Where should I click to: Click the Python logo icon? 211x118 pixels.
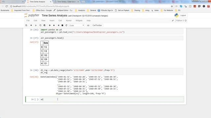[176, 15]
